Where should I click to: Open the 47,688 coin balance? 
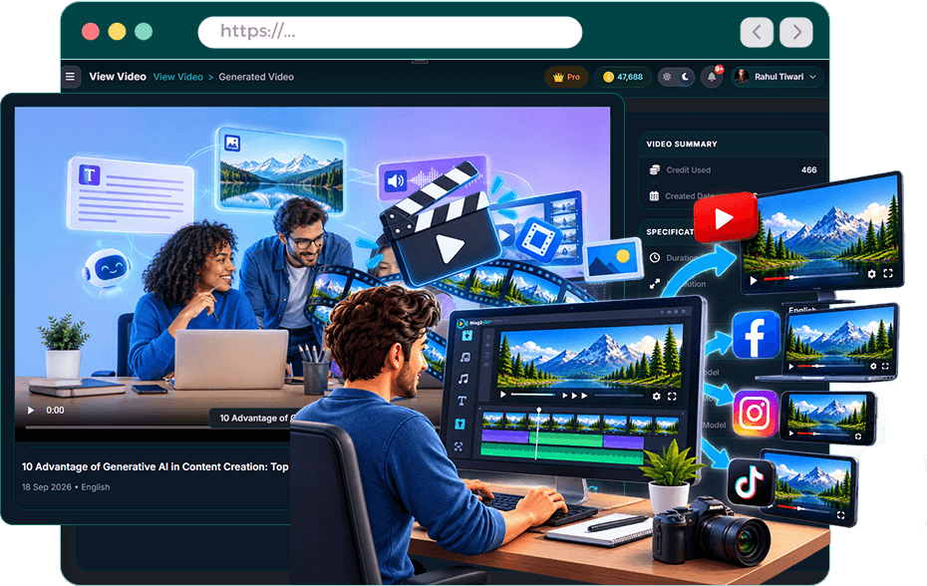623,77
